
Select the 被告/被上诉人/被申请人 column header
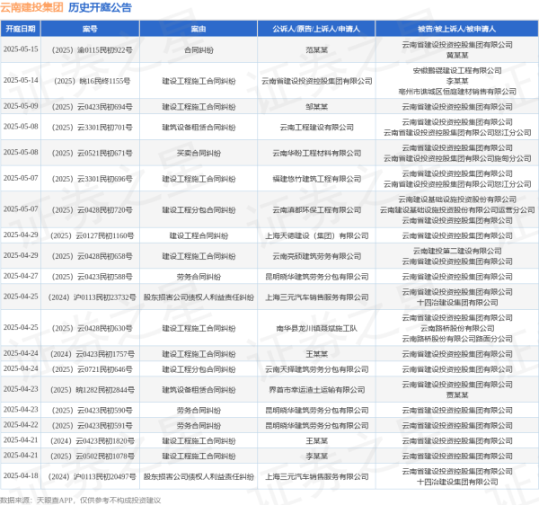coord(457,29)
